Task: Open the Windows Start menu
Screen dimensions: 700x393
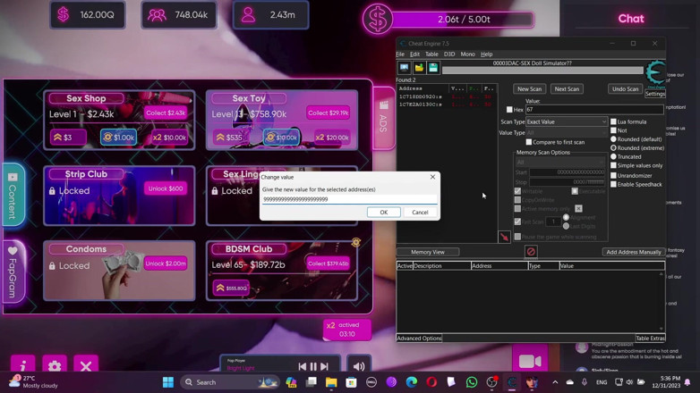Action: tap(168, 382)
